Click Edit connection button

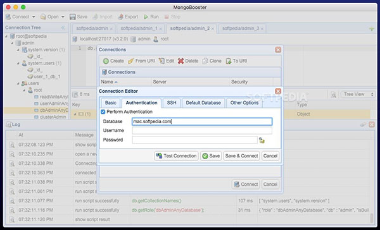[166, 61]
